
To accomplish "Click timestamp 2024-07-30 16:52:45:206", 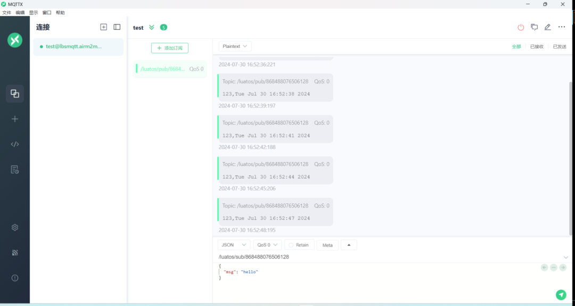I will pos(247,189).
